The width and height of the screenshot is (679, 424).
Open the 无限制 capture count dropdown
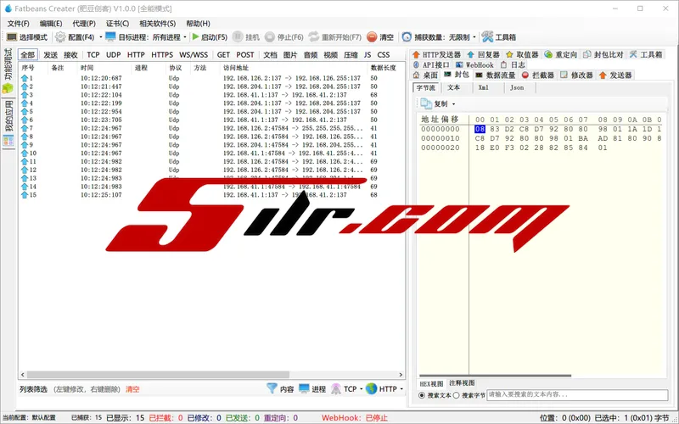[462, 37]
